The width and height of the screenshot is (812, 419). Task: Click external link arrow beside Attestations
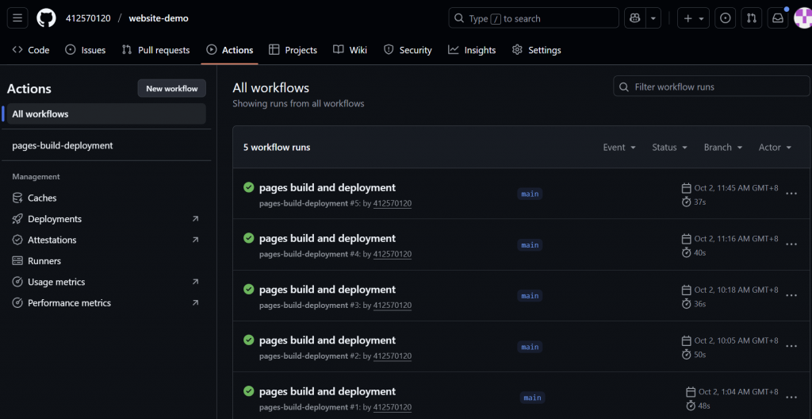pos(195,240)
